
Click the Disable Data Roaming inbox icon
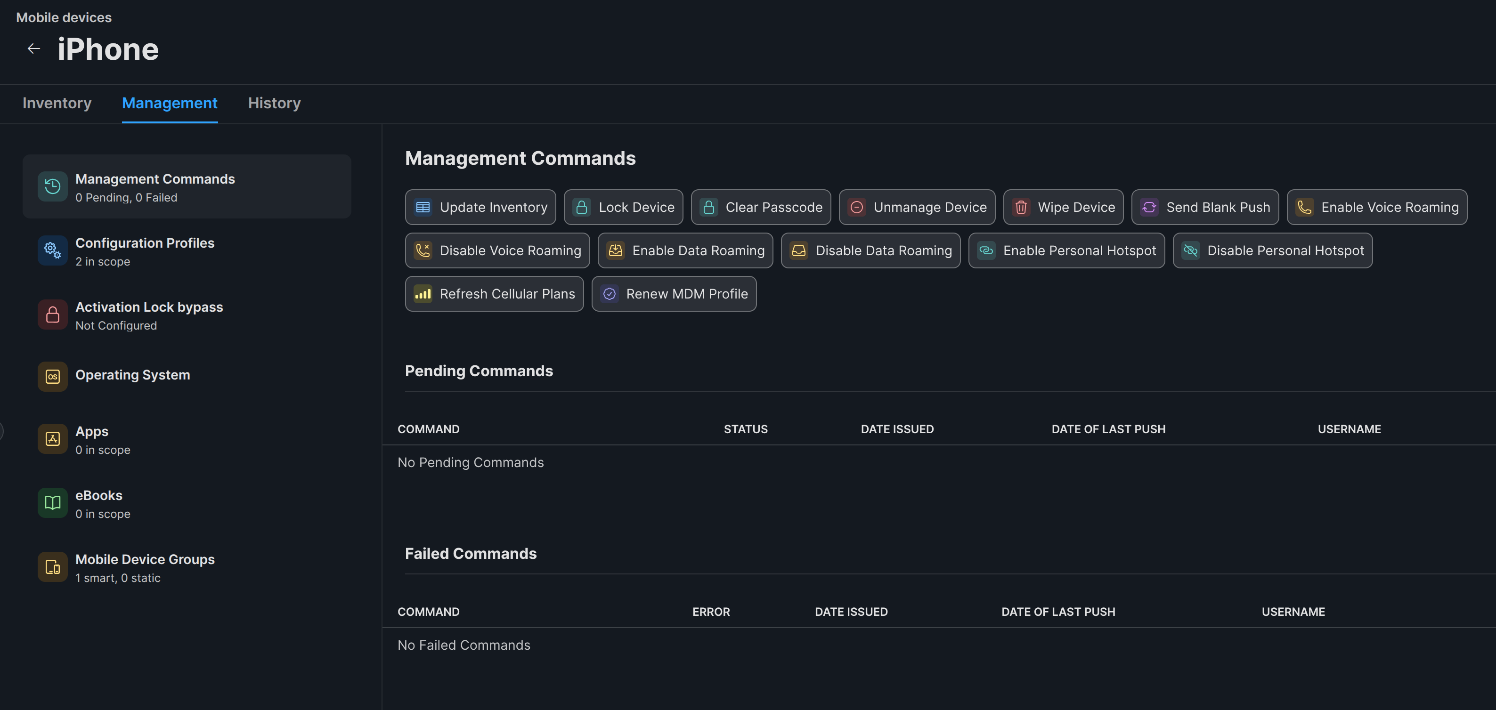coord(799,251)
